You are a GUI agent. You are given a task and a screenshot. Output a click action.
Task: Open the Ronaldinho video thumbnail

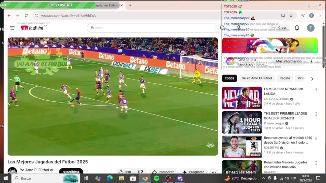click(x=242, y=167)
